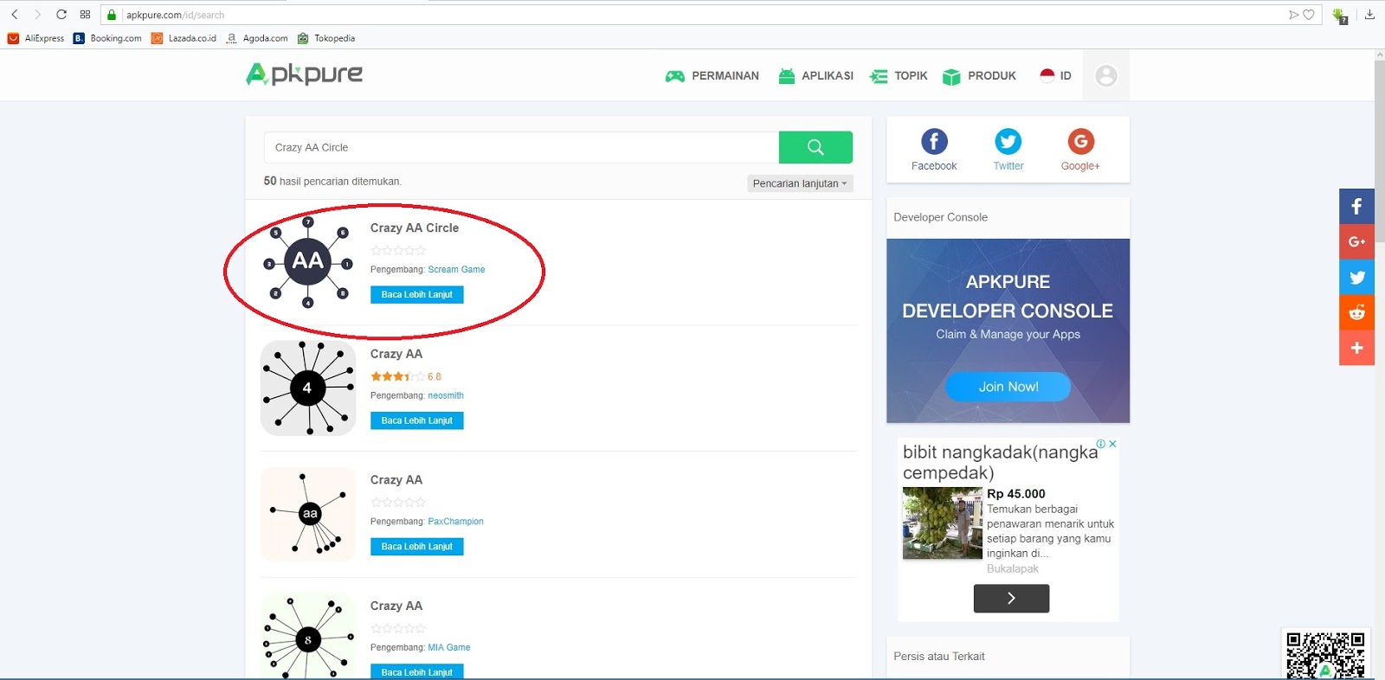Viewport: 1385px width, 680px height.
Task: Open Facebook icon in social box
Action: tap(934, 141)
